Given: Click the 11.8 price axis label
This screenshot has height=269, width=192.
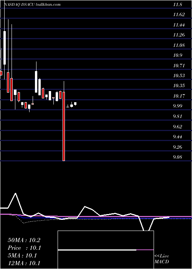Looking at the screenshot, I should 177,5.
